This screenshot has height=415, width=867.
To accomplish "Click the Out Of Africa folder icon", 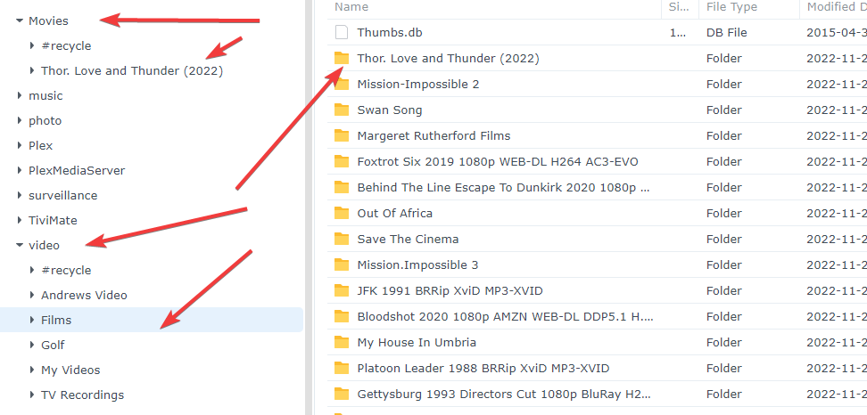I will click(342, 213).
